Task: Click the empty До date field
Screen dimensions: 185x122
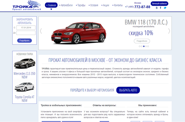Action: 26,33
